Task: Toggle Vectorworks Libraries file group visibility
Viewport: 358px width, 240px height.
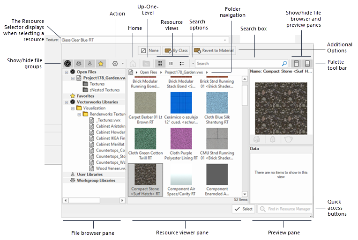Action: [x=68, y=63]
